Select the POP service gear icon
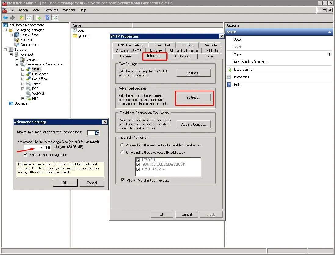335x255 pixels. (28, 89)
